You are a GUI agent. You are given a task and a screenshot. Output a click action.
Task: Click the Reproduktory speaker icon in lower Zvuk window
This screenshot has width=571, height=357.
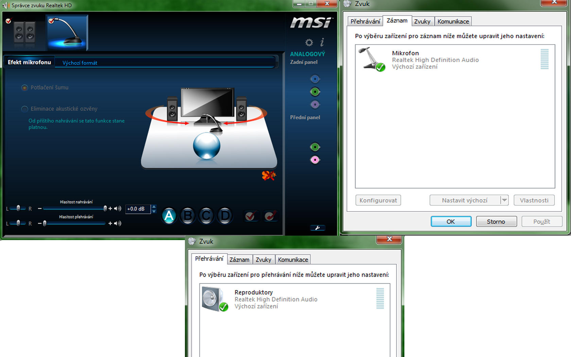(215, 299)
